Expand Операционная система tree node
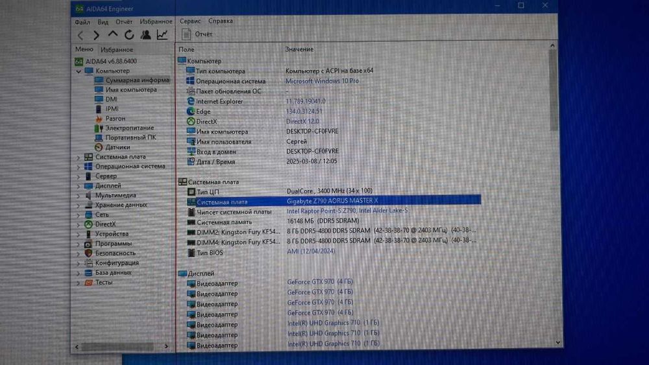The height and width of the screenshot is (365, 649). pos(79,167)
